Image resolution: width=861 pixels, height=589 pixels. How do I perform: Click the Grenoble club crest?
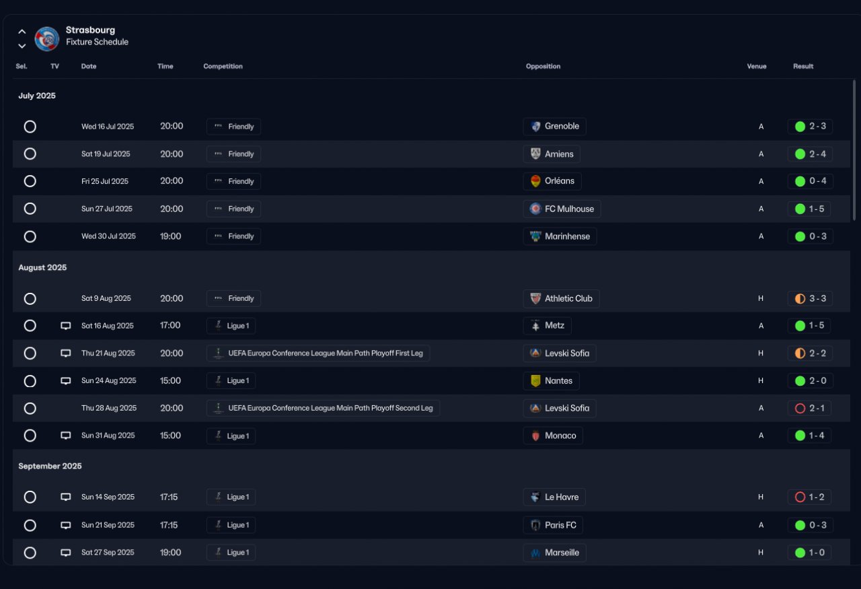(x=535, y=127)
